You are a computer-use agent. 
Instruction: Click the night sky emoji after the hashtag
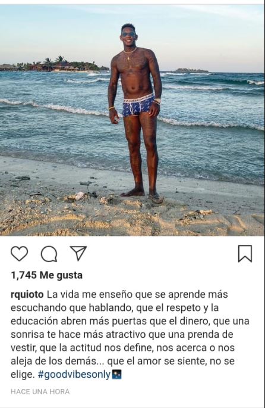pos(116,375)
